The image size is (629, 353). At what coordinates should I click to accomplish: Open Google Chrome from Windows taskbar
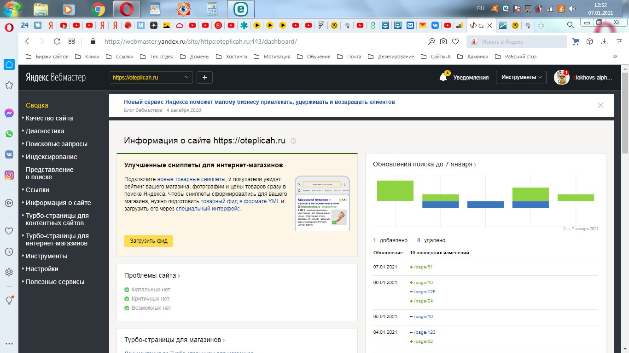[98, 9]
